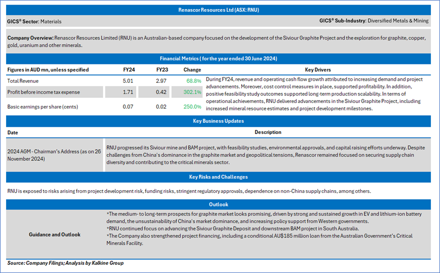
Task: Click the Change column header
Action: click(x=192, y=70)
